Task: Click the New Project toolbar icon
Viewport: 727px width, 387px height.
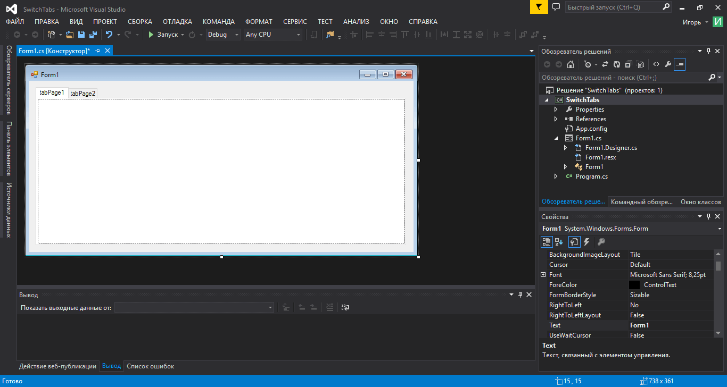Action: pyautogui.click(x=52, y=35)
